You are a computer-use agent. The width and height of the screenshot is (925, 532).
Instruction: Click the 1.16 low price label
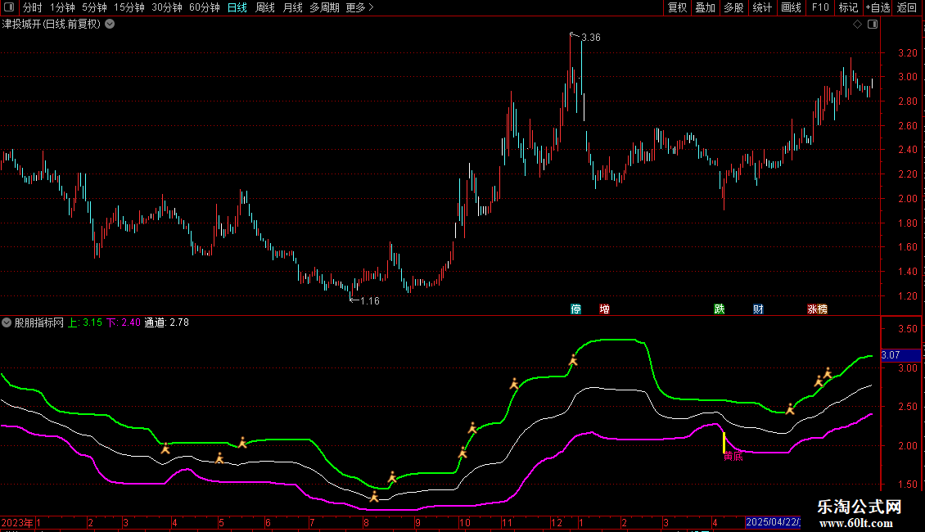(x=370, y=301)
